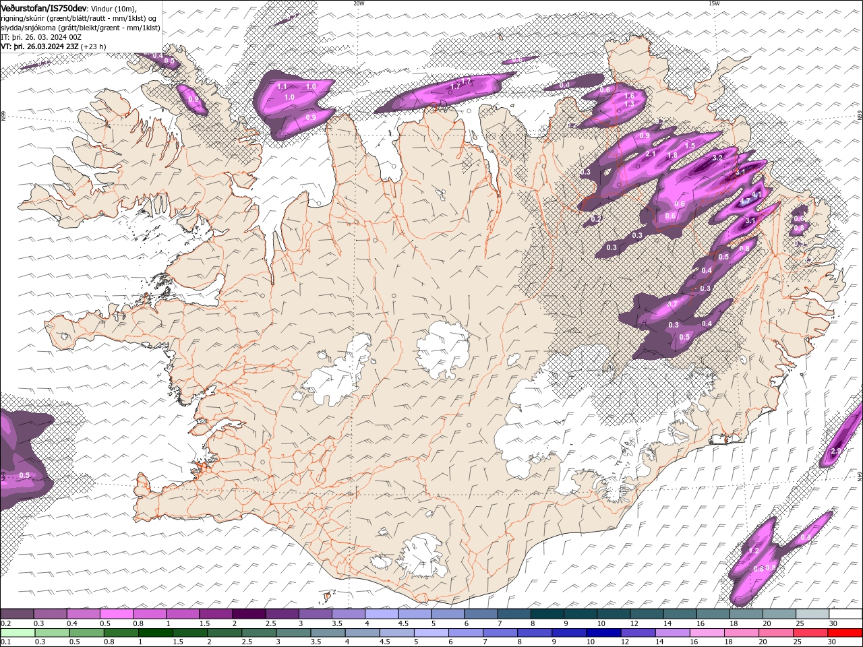Image resolution: width=863 pixels, height=647 pixels.
Task: Click the 1.2 value in the southeast sea
Action: pos(754,551)
